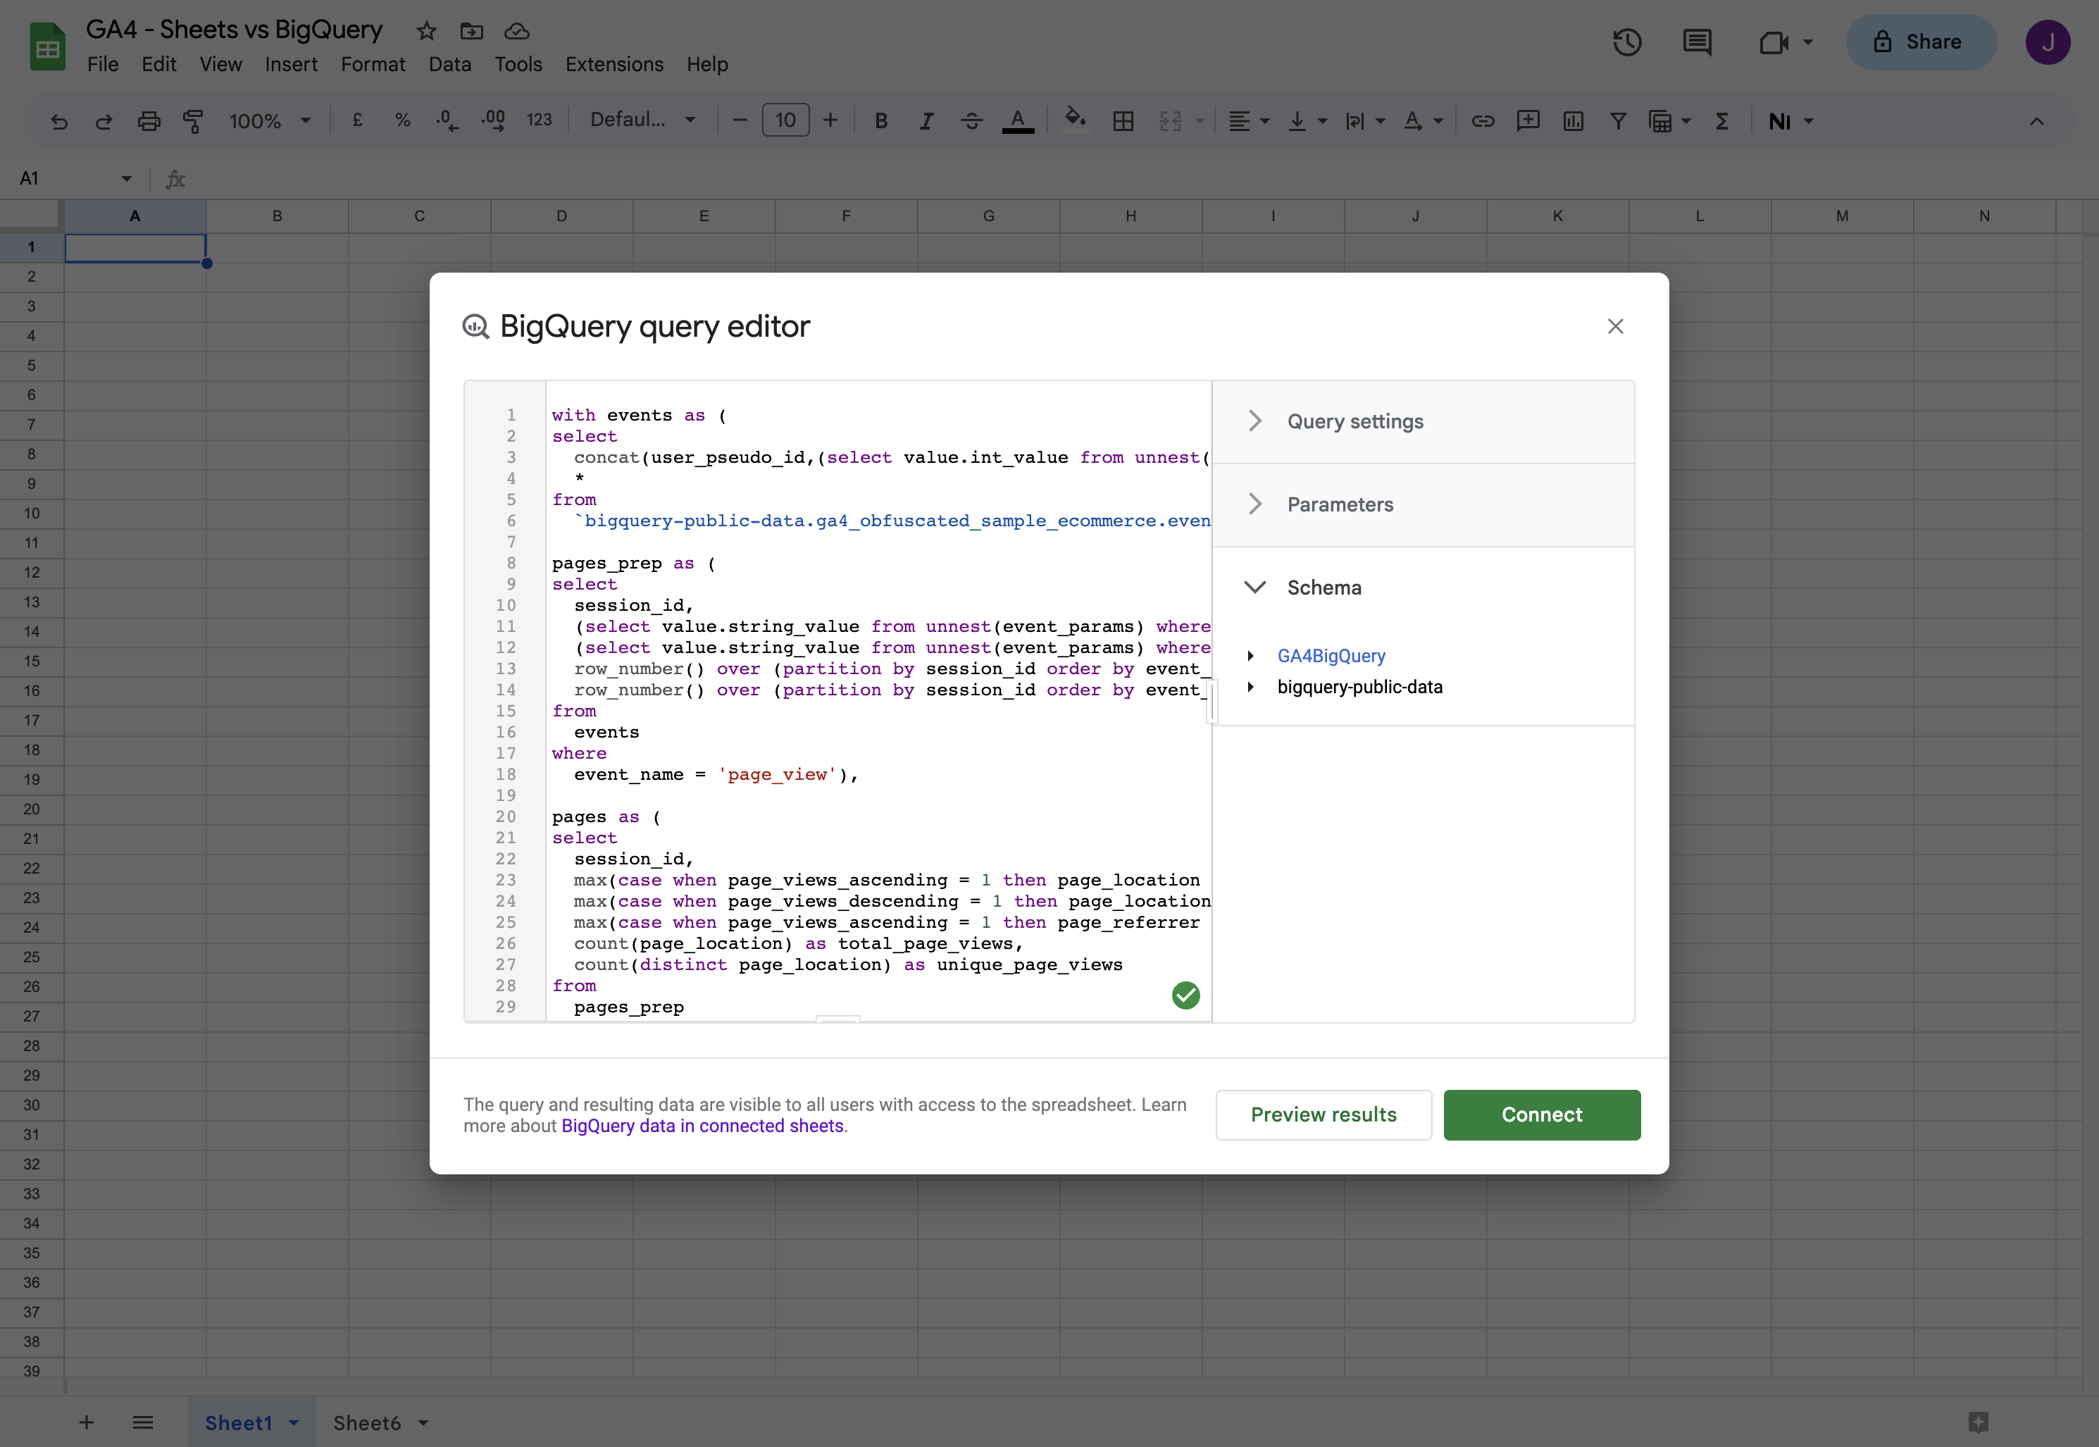Screen dimensions: 2099x1447
Task: Open the text color picker
Action: (1018, 120)
